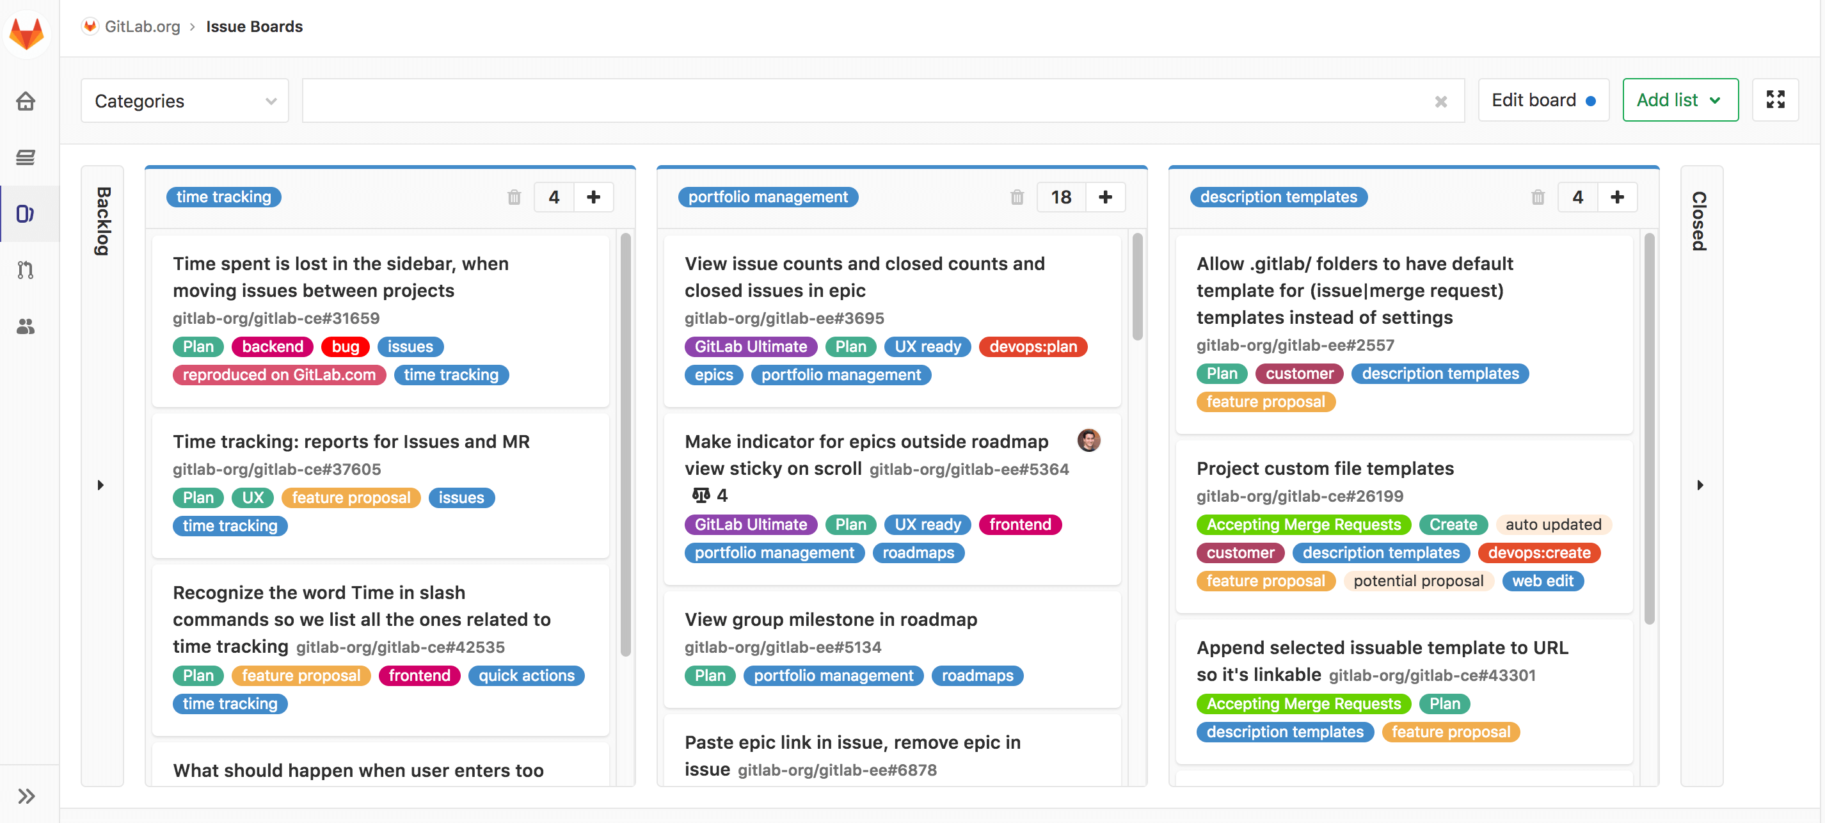Select the Issue Boards icon in the sidebar

[26, 213]
